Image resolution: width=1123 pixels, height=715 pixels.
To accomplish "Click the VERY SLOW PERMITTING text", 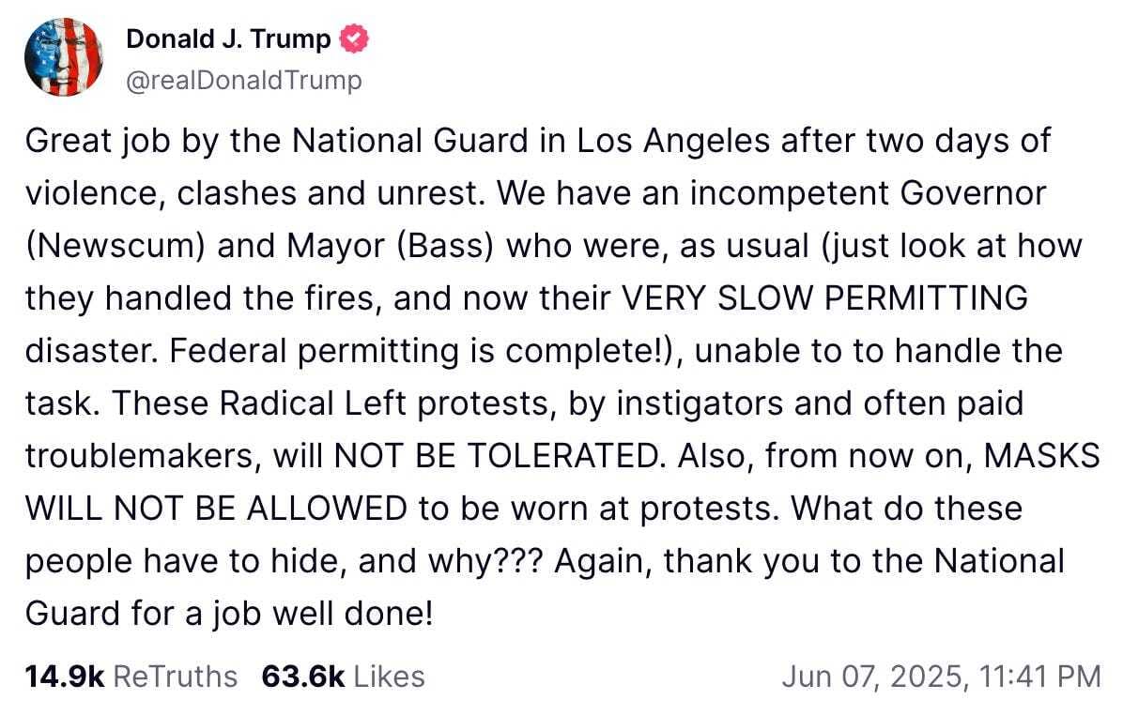I will 824,298.
